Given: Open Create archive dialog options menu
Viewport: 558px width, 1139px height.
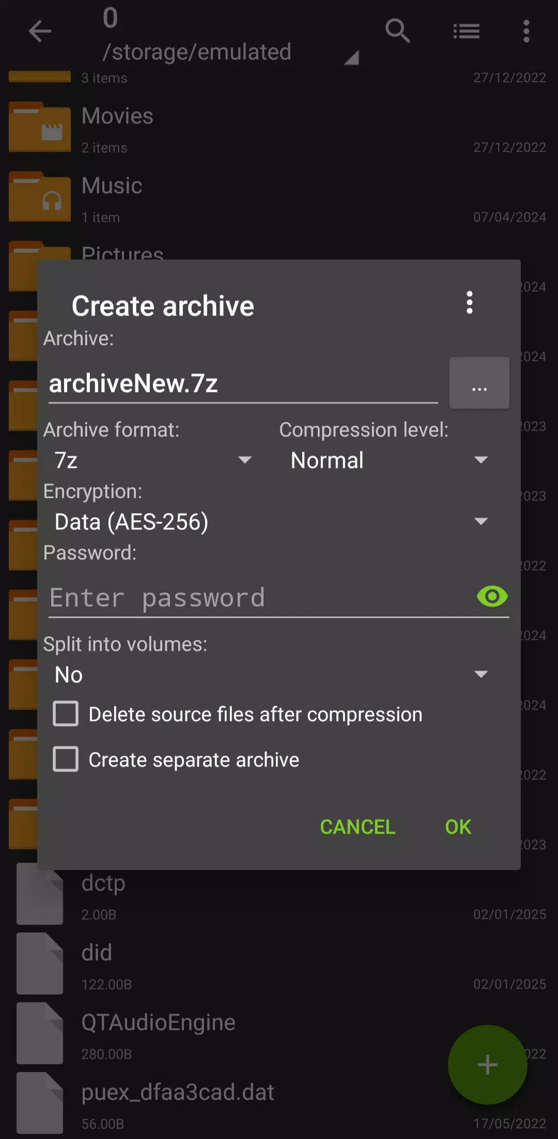Looking at the screenshot, I should (469, 303).
